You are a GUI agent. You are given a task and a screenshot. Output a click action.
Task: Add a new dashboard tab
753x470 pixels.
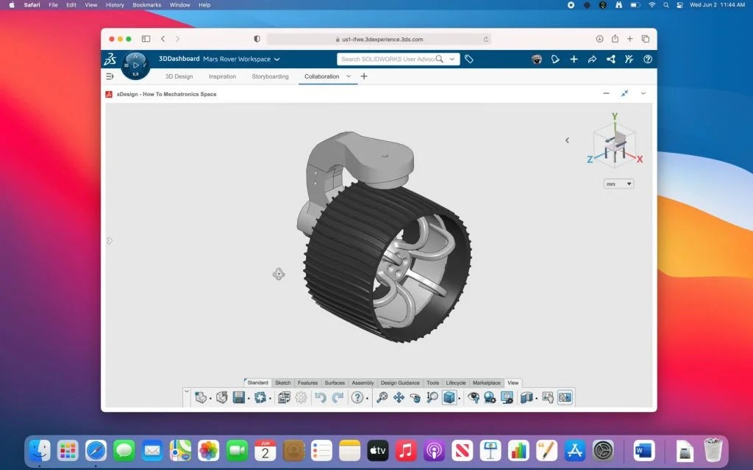(x=364, y=76)
